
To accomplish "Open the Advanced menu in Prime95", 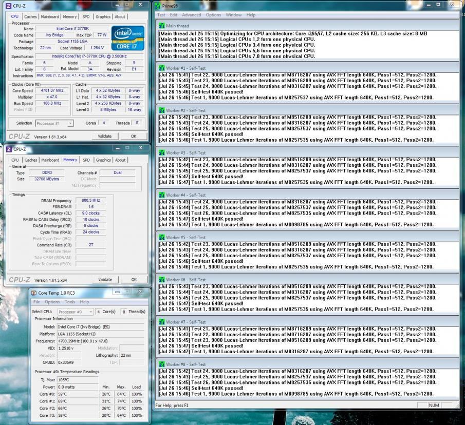I will (191, 15).
